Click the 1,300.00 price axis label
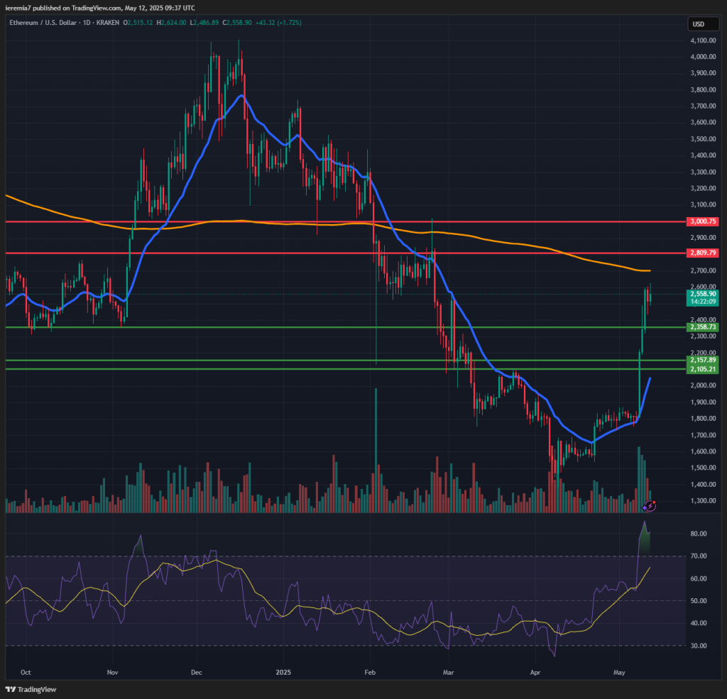Image resolution: width=727 pixels, height=699 pixels. tap(703, 501)
